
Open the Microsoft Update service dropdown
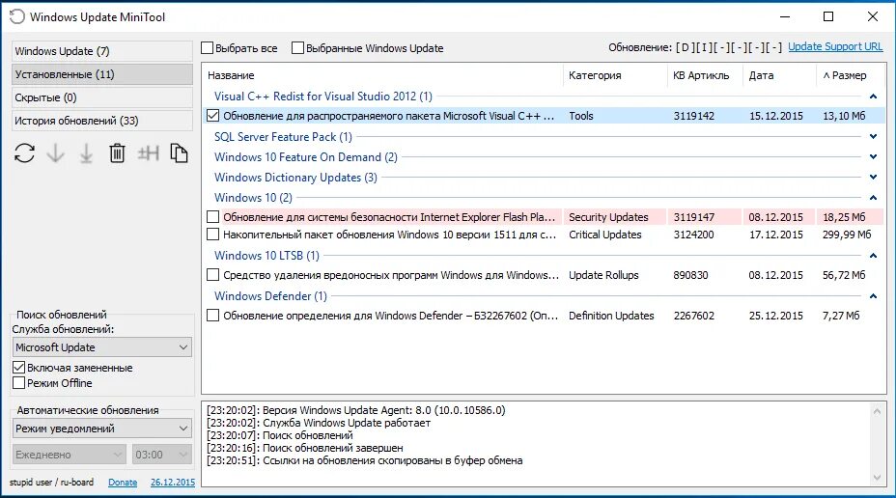[101, 347]
